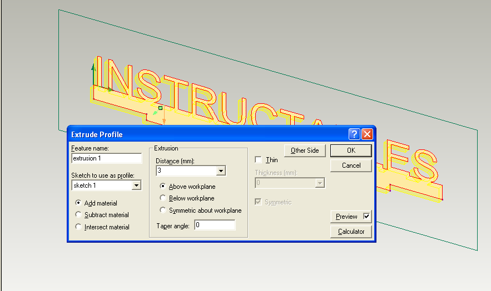Click the Cancel button
This screenshot has width=491, height=291.
click(351, 165)
